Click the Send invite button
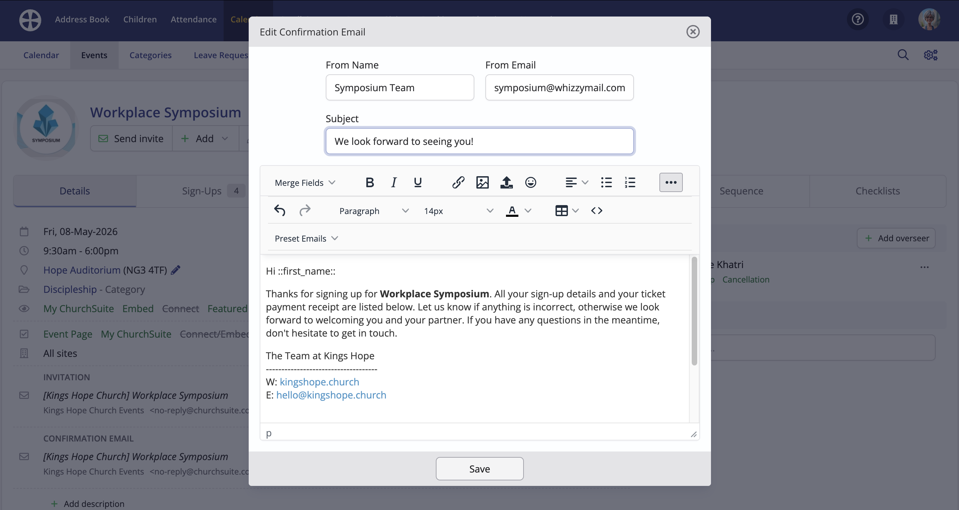 [x=131, y=139]
